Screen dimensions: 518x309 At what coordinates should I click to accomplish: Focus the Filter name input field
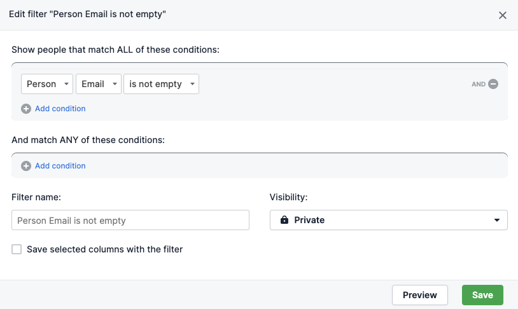click(130, 220)
